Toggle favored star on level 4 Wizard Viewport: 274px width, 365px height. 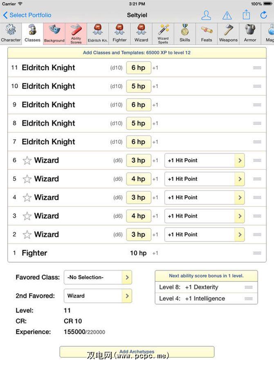click(x=27, y=197)
